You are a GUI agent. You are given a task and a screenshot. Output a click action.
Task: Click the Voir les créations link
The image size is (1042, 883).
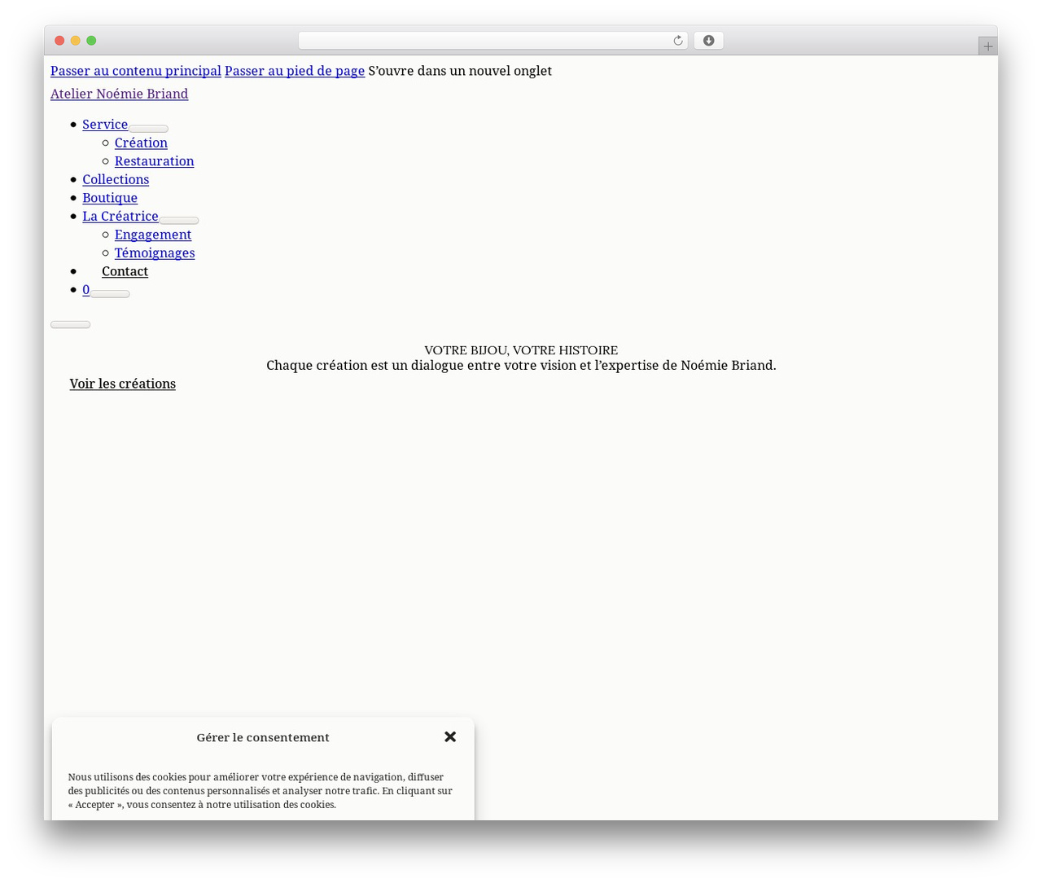(123, 384)
